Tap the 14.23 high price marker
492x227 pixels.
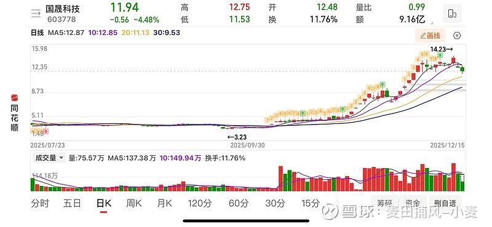click(x=442, y=49)
